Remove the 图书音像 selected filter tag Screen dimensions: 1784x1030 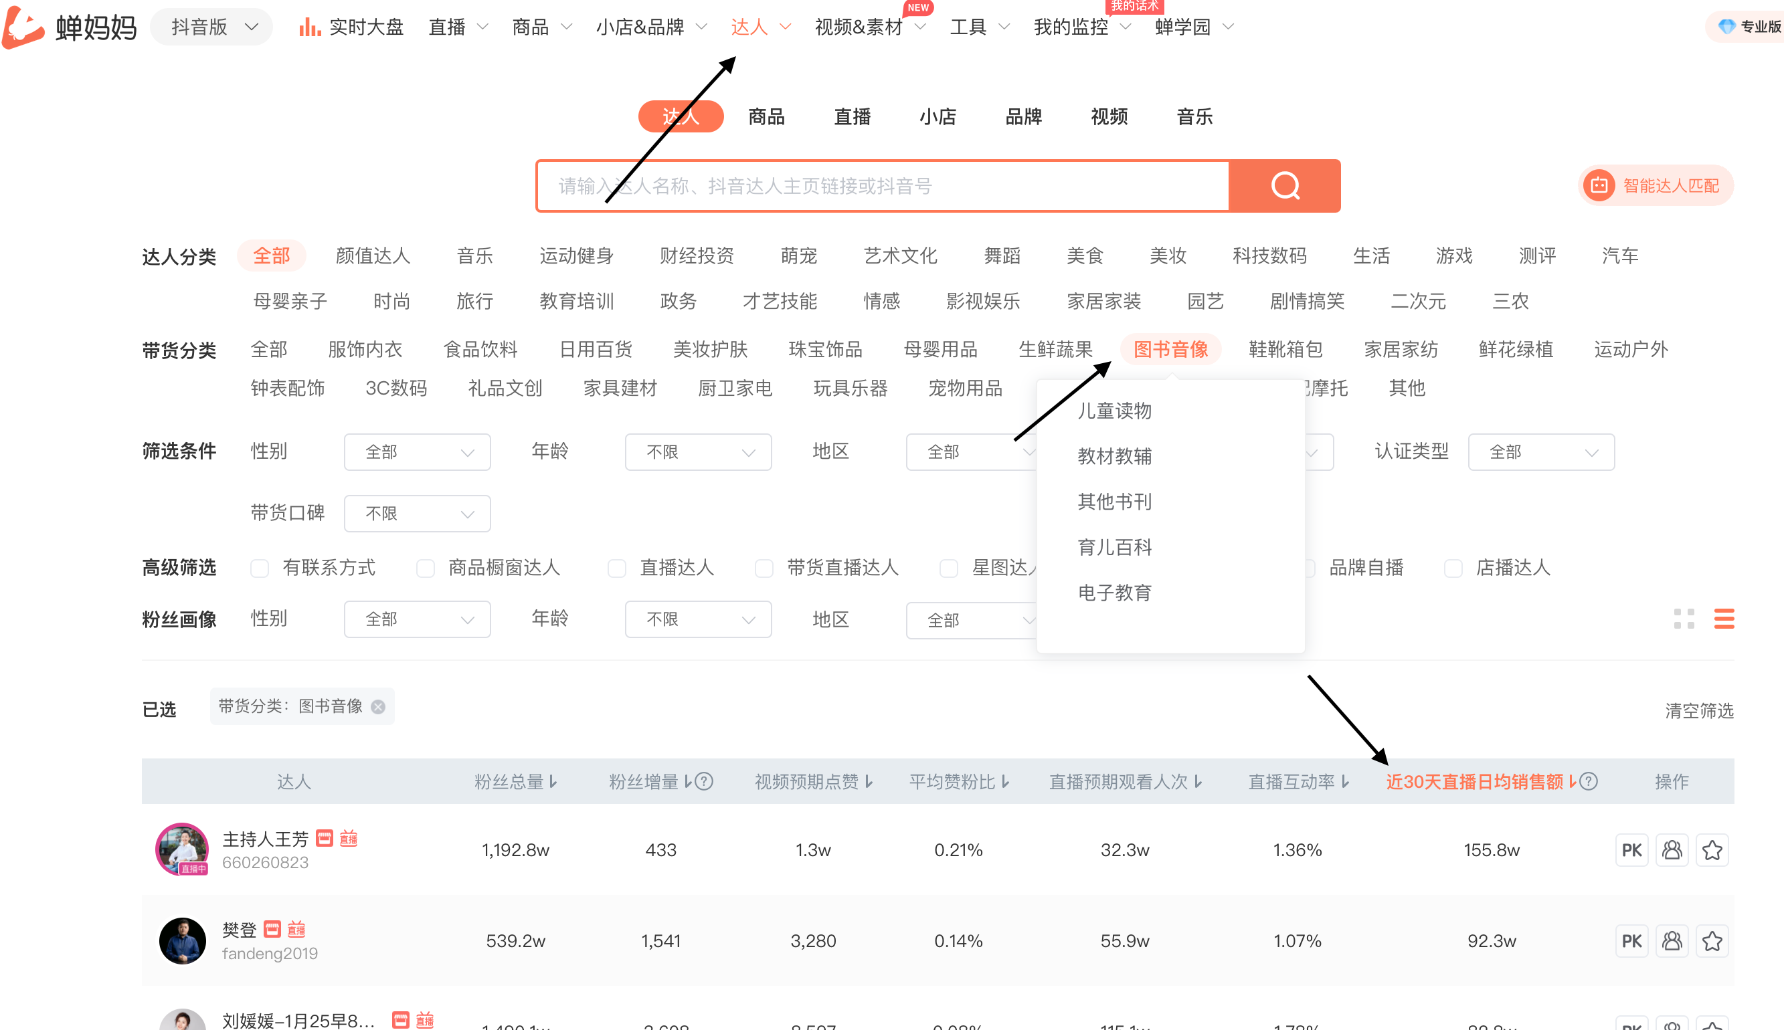pos(379,707)
